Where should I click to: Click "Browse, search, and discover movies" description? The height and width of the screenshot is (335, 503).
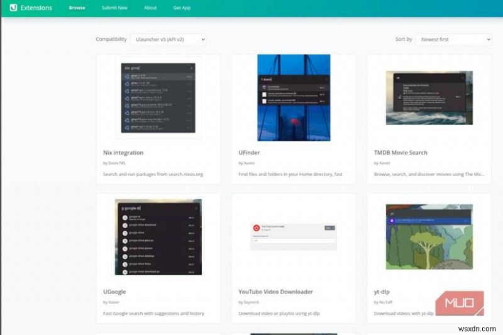[429, 174]
